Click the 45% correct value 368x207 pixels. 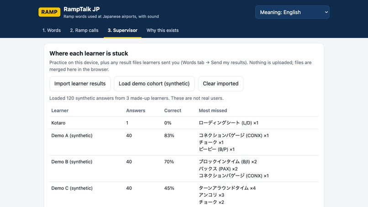point(169,188)
